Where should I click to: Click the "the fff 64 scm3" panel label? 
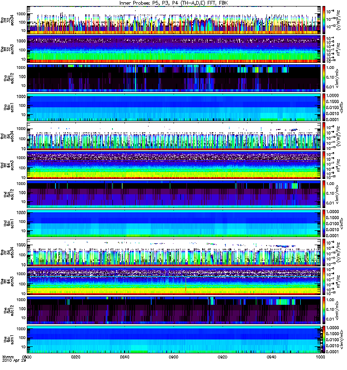pyautogui.click(x=7, y=282)
